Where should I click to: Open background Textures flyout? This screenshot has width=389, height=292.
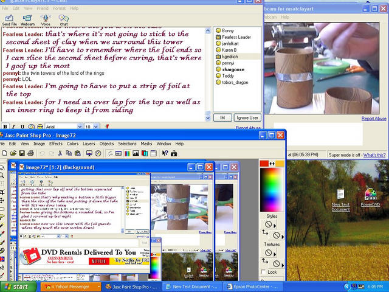click(x=283, y=265)
